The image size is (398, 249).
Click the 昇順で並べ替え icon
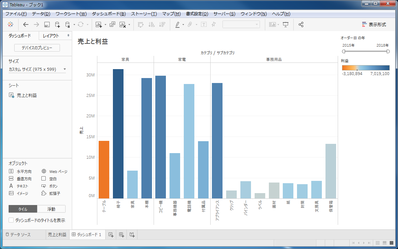151,24
